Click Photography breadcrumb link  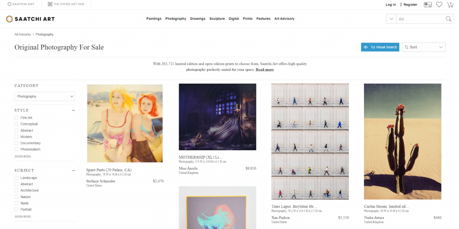(x=44, y=35)
